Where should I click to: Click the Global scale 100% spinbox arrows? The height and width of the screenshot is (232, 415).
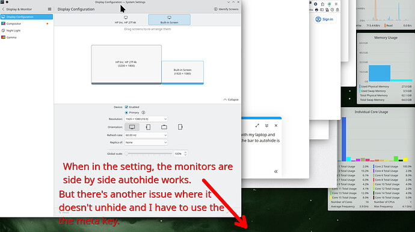[185, 154]
